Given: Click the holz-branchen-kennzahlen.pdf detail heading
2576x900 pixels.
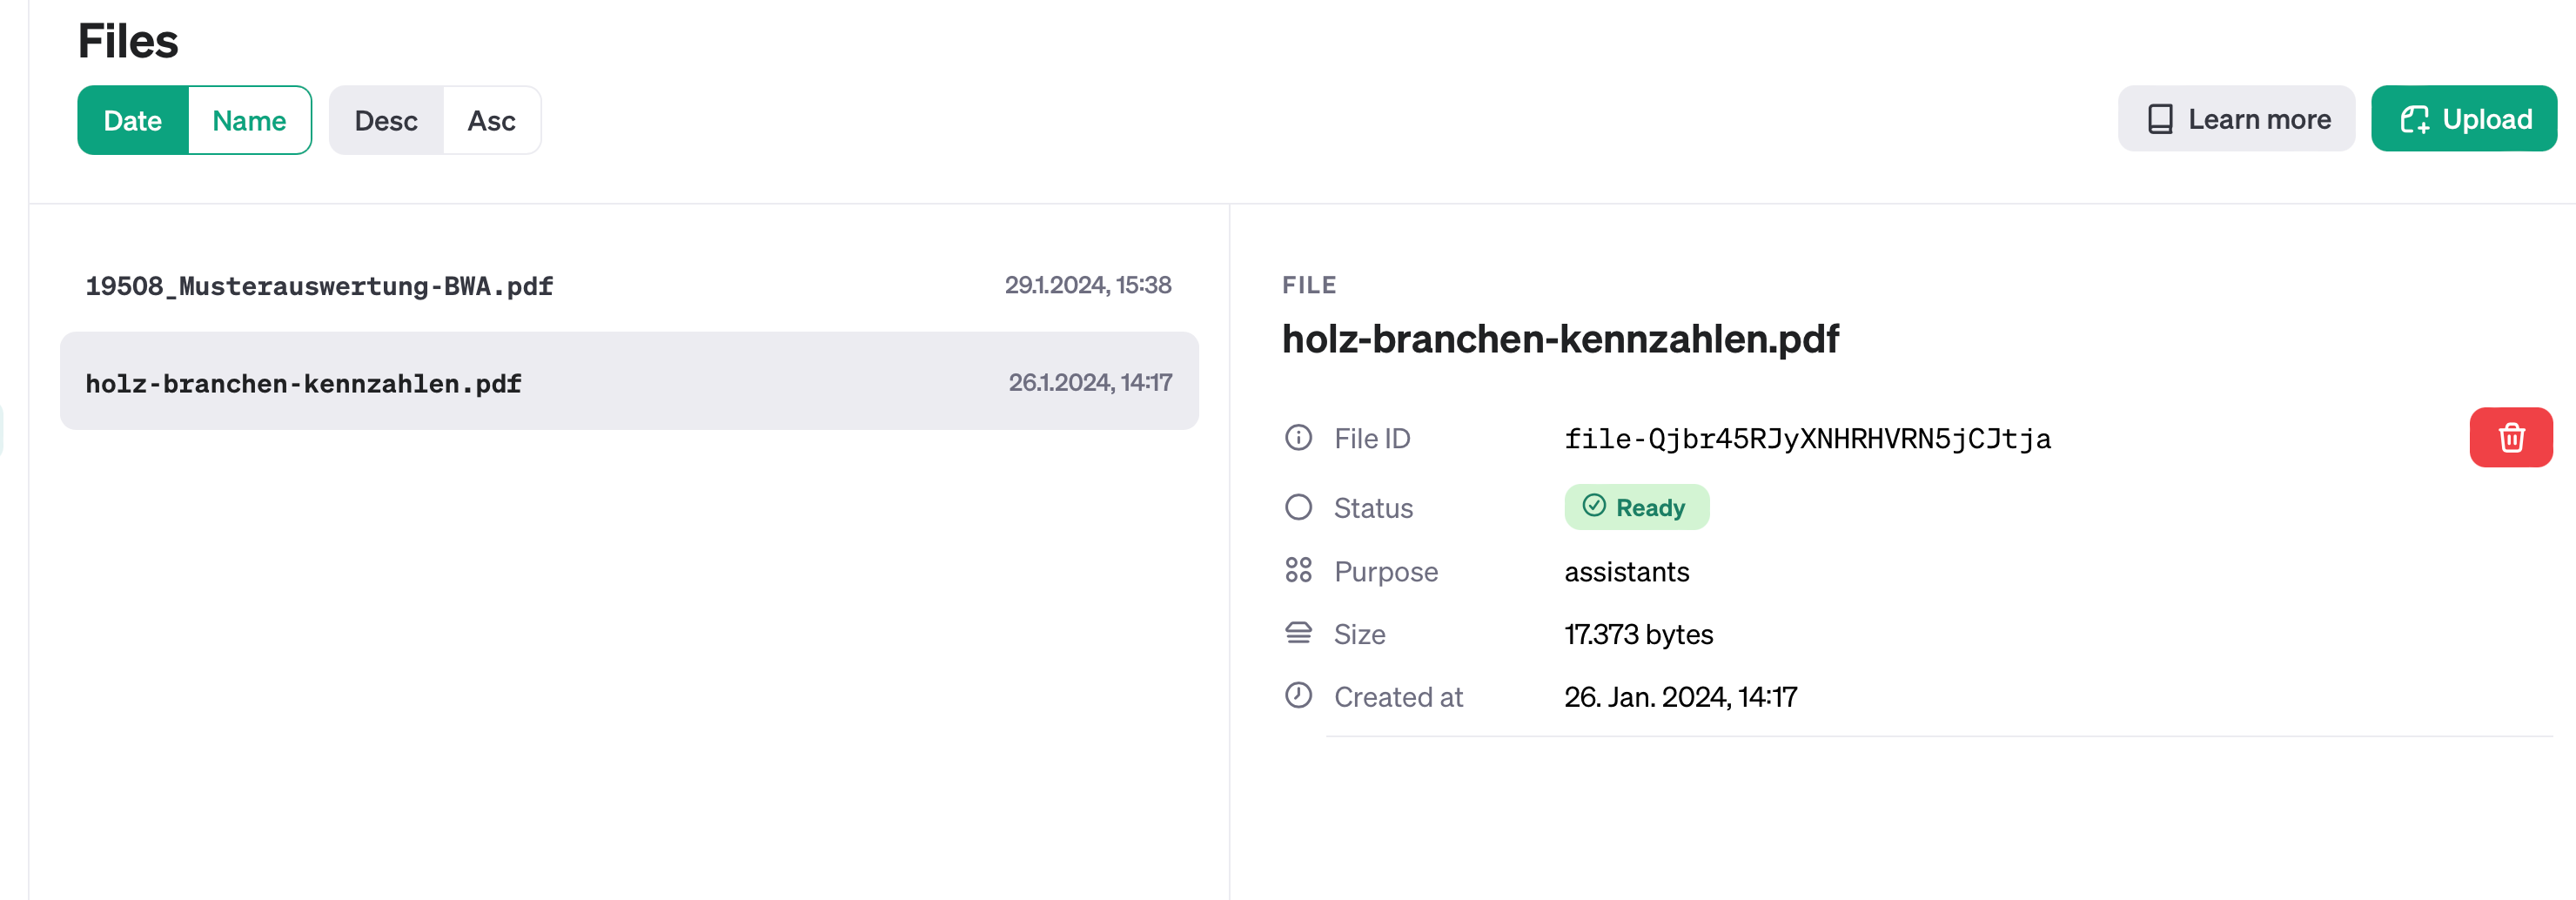Looking at the screenshot, I should coord(1560,340).
